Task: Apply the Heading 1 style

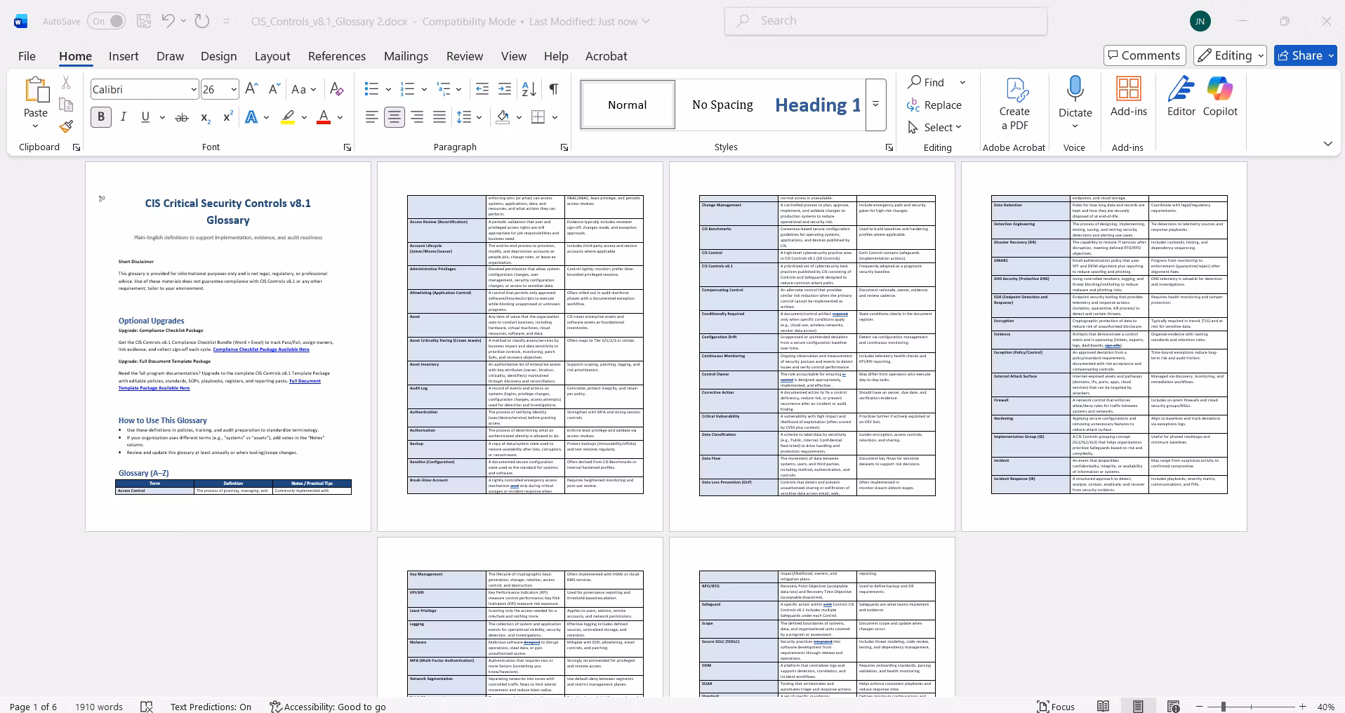Action: (x=818, y=105)
